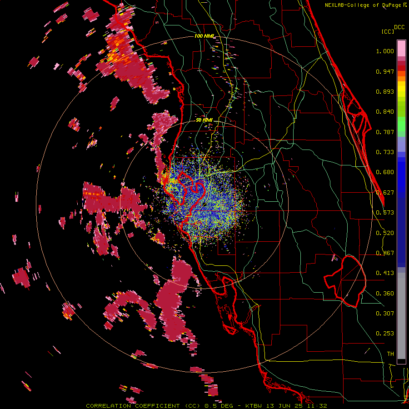Image resolution: width=409 pixels, height=409 pixels.
Task: Select the 0.573 scale value
Action: (x=385, y=213)
